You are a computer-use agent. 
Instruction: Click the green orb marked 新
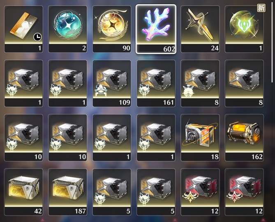point(244,29)
